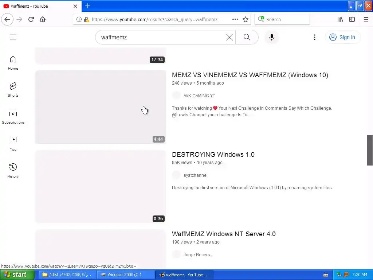
Task: Open YouTube settings three-dot menu
Action: coord(314,37)
